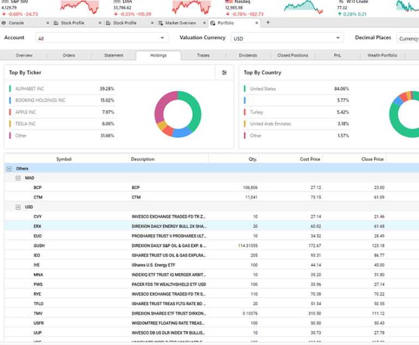Add a new workspace tab with plus

point(268,22)
